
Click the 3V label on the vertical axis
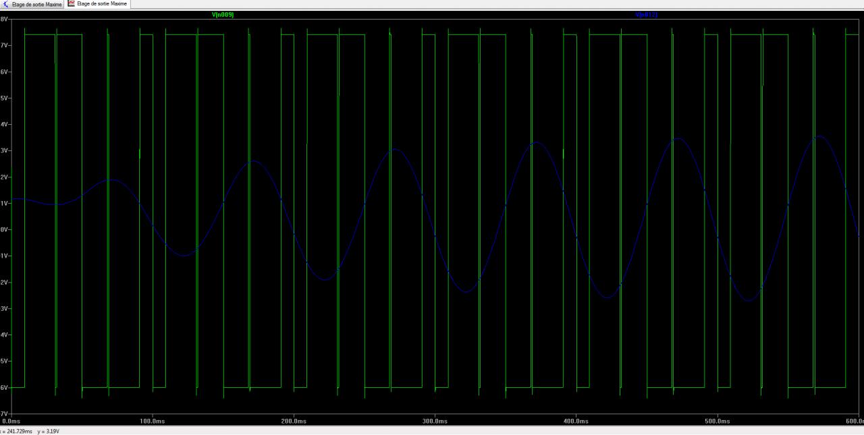coord(4,150)
